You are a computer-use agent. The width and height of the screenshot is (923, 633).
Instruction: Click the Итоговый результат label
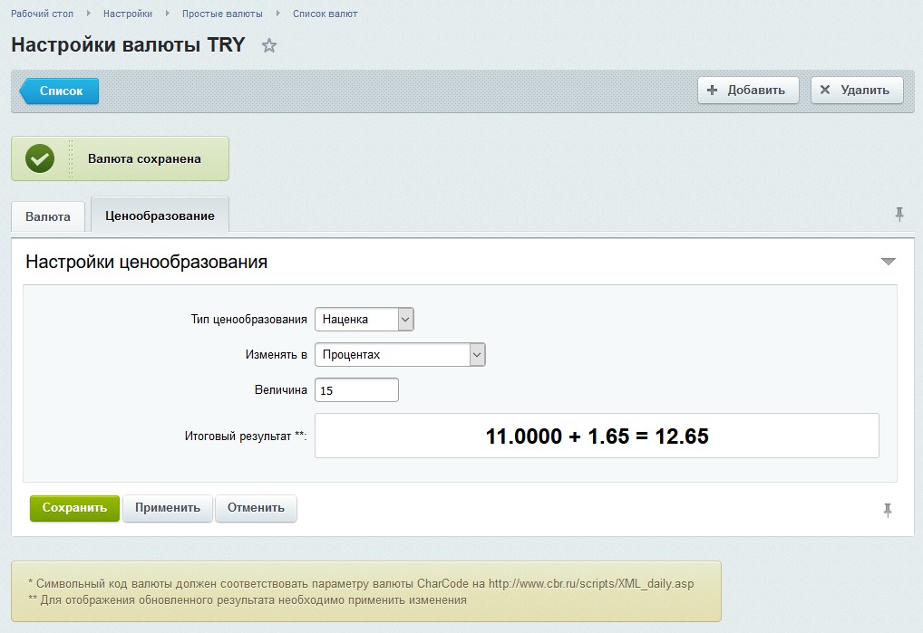[246, 436]
